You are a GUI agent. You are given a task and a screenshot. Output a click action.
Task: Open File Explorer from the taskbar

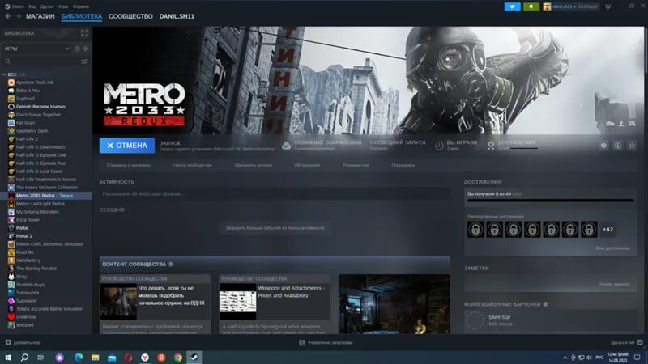[96, 358]
